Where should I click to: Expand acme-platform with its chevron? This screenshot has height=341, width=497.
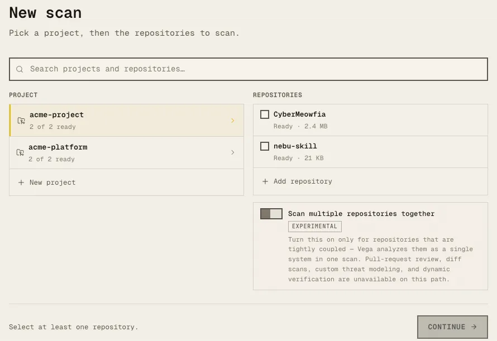233,152
